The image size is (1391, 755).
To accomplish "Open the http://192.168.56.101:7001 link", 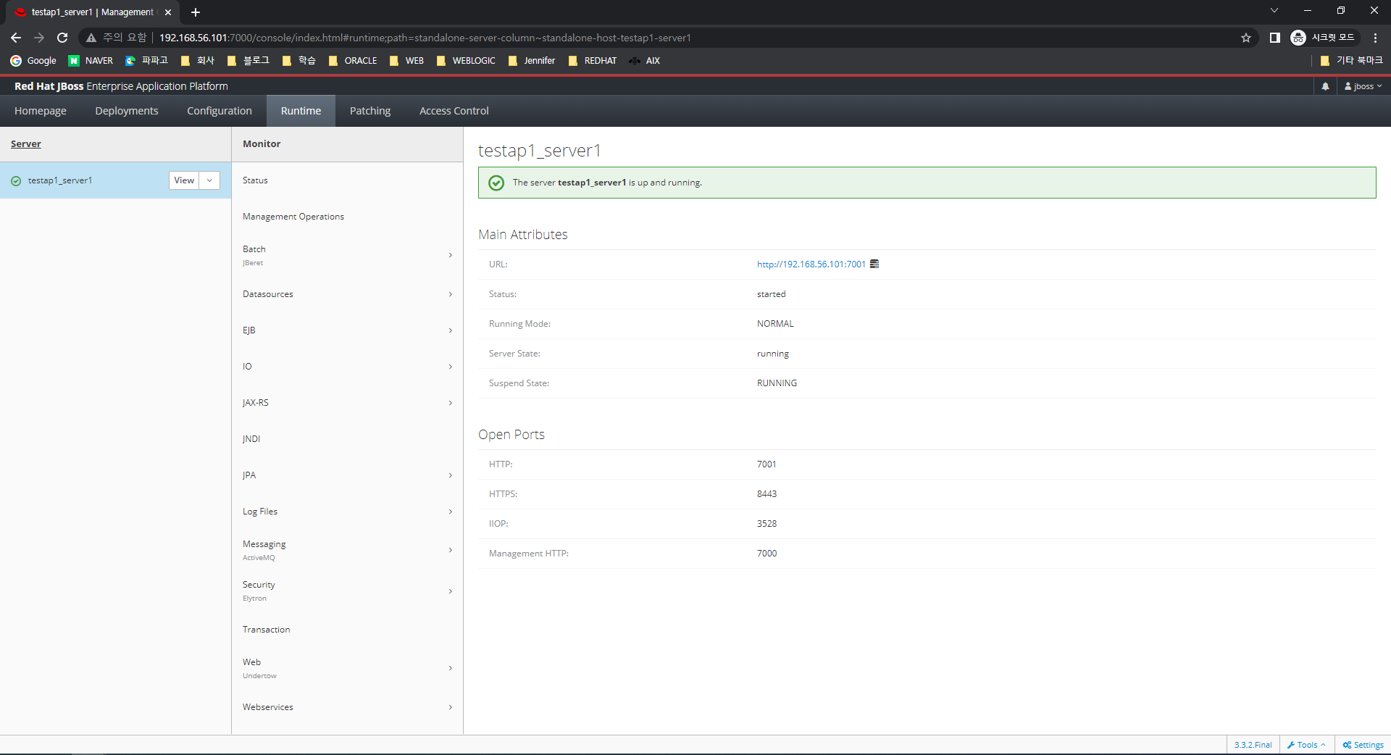I will 811,264.
